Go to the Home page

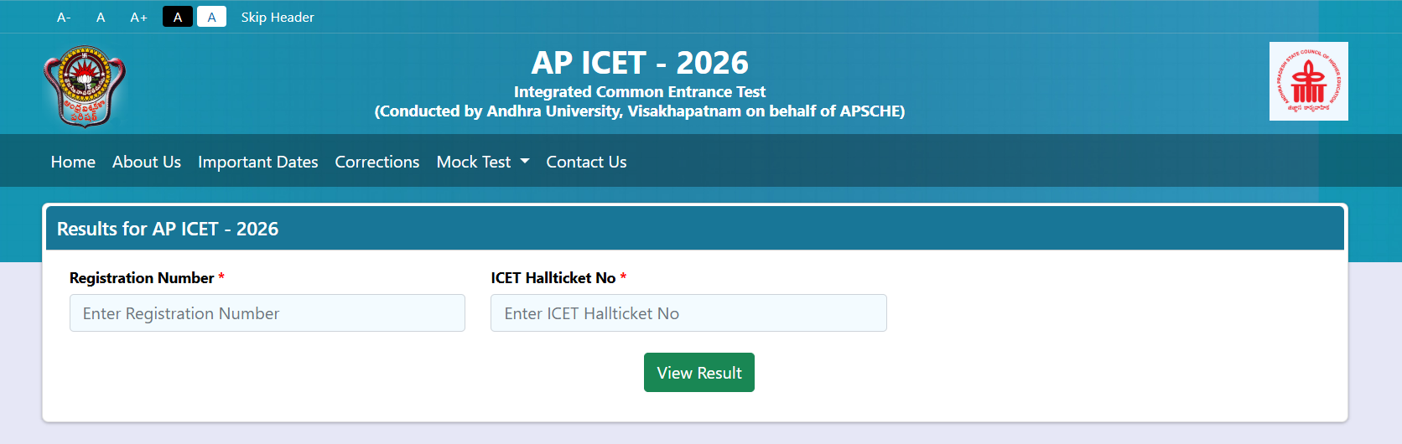[x=73, y=162]
